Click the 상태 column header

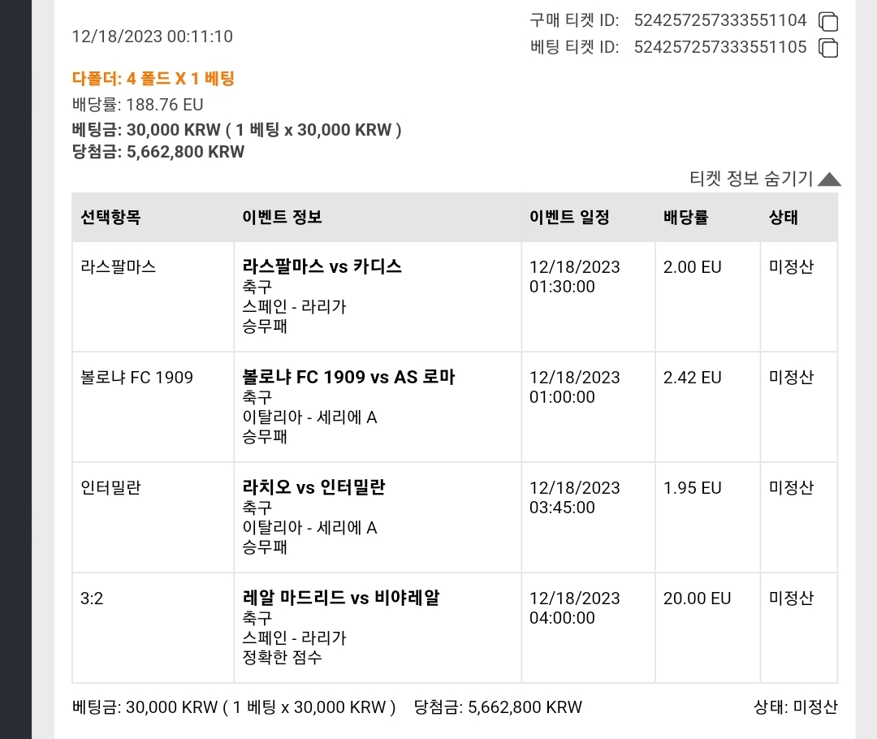click(783, 217)
